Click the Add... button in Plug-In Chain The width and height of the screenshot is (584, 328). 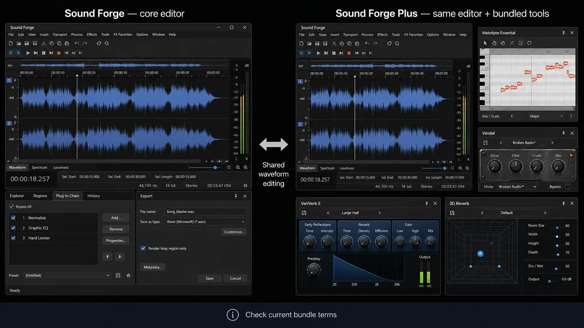click(x=116, y=218)
